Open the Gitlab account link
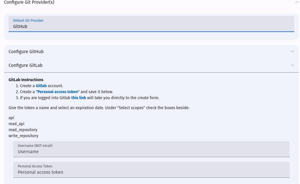The height and width of the screenshot is (184, 300). 41,86
